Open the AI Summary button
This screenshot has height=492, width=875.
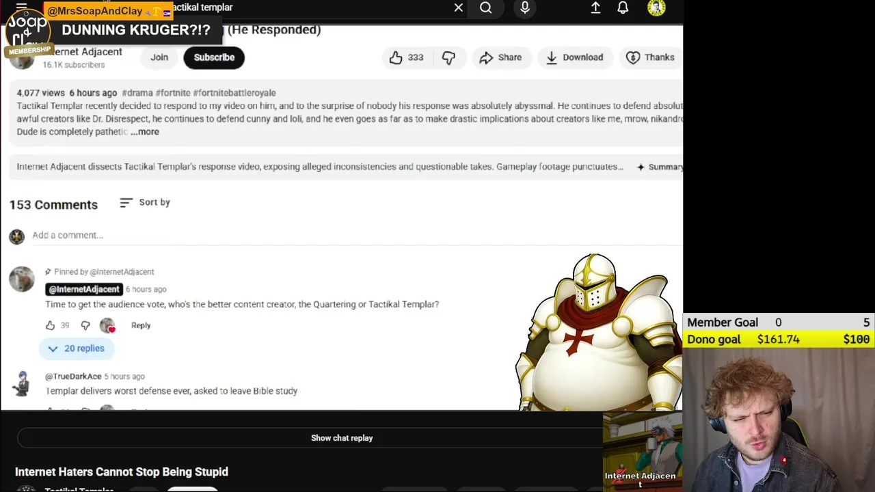click(660, 167)
